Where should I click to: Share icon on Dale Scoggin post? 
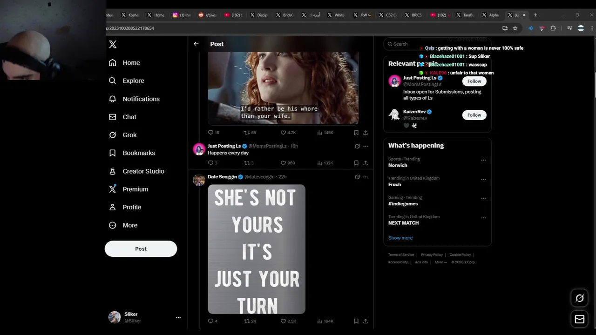coord(366,321)
